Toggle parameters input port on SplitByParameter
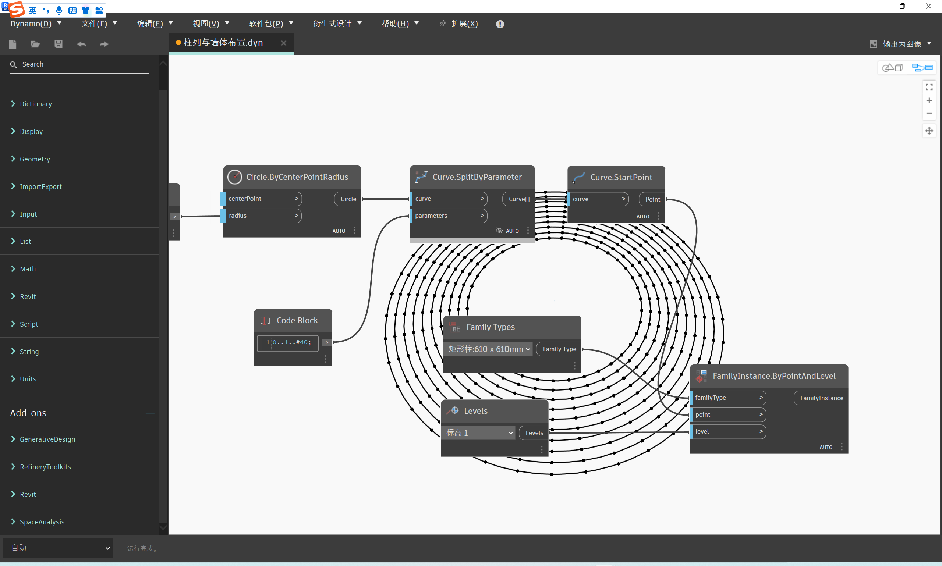The image size is (942, 566). click(x=449, y=216)
